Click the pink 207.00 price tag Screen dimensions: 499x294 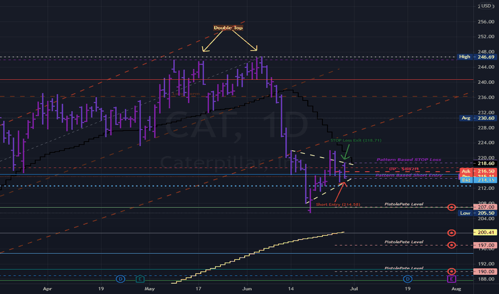pos(485,207)
